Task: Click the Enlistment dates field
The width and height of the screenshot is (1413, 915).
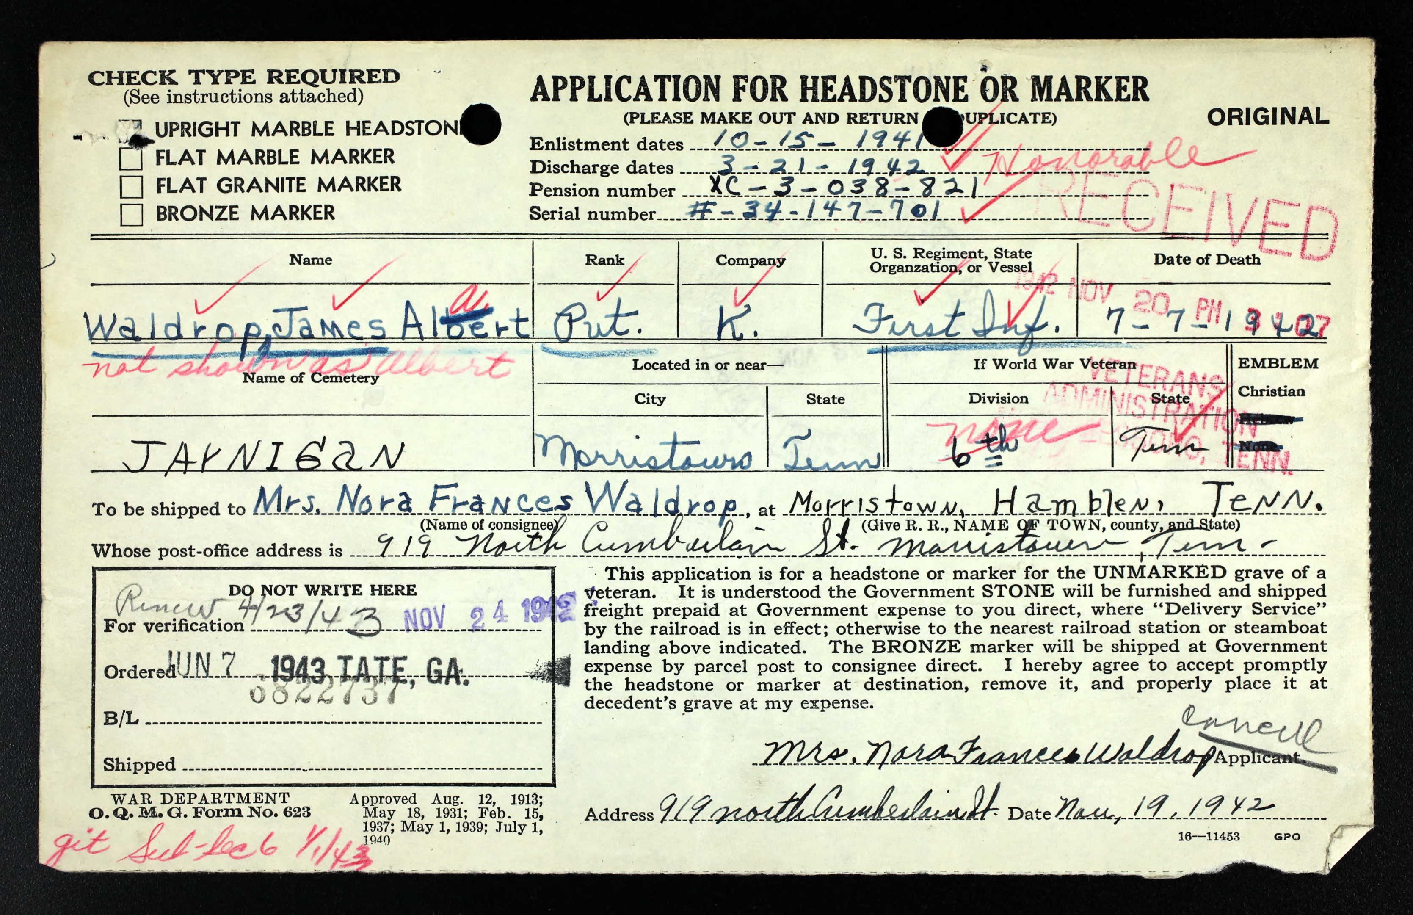Action: point(819,140)
